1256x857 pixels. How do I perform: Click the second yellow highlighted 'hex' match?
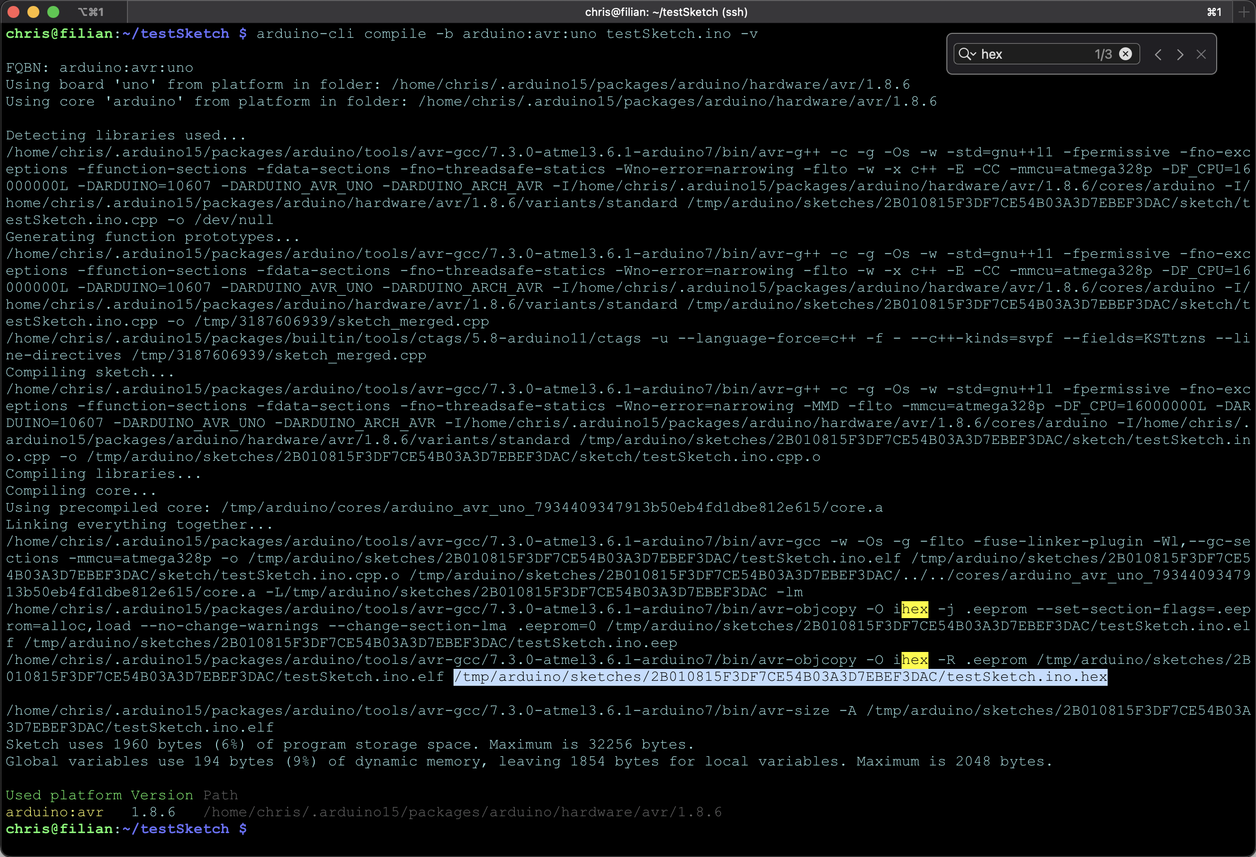914,660
